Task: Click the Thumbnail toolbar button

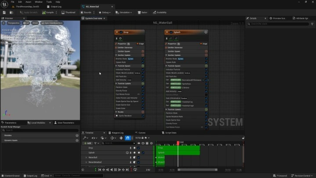Action: [67, 12]
